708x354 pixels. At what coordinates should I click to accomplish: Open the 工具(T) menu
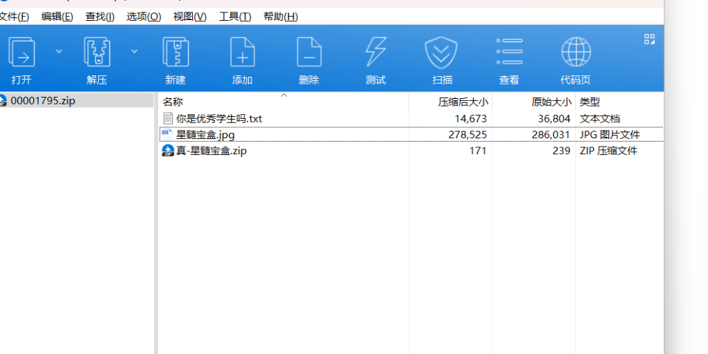pos(234,17)
